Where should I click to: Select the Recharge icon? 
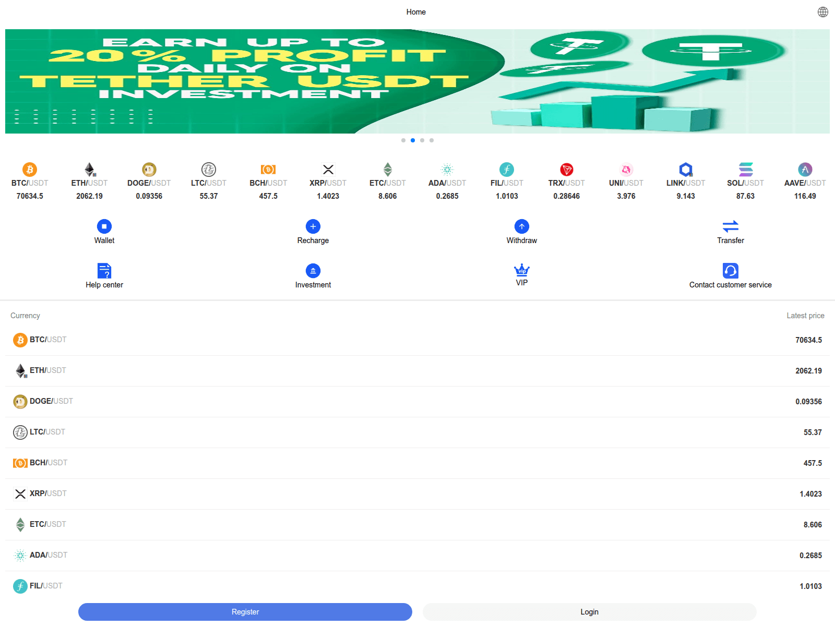click(x=313, y=226)
